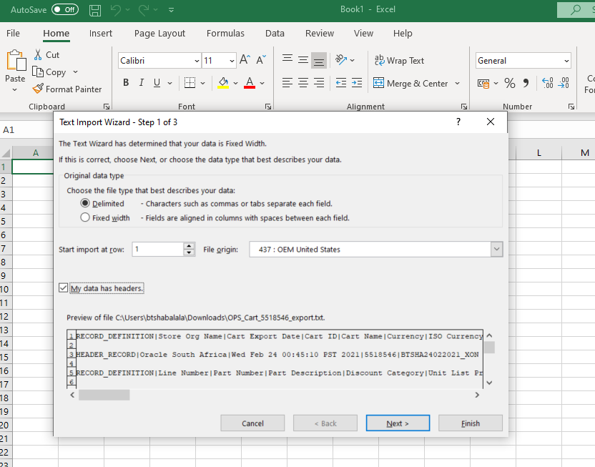Open the General number format dropdown

(x=566, y=61)
